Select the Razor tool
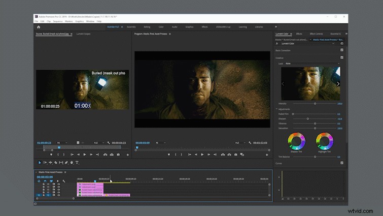This screenshot has height=216, width=383. coord(56,163)
